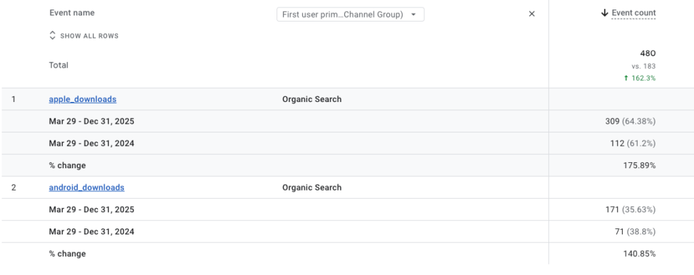694x275 pixels.
Task: Click the Total row label
Action: coord(58,66)
